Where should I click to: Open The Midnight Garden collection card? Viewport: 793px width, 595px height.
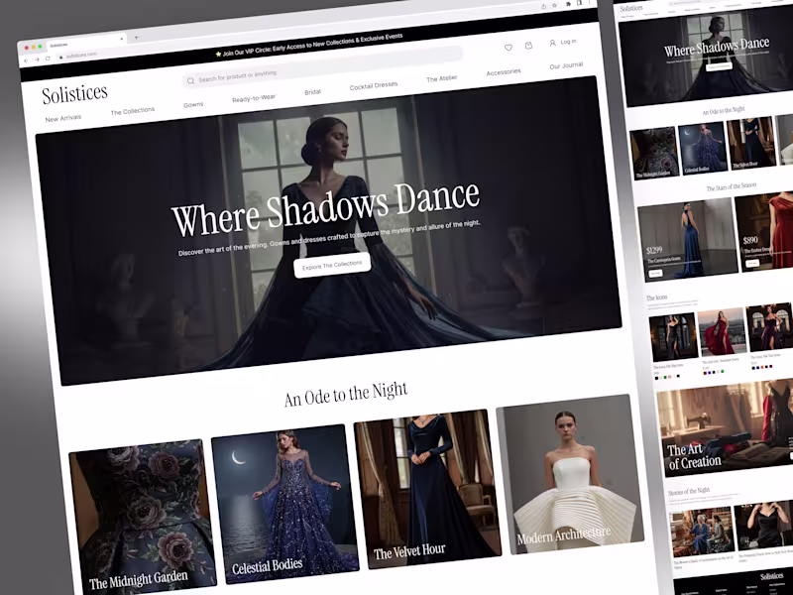pyautogui.click(x=143, y=516)
